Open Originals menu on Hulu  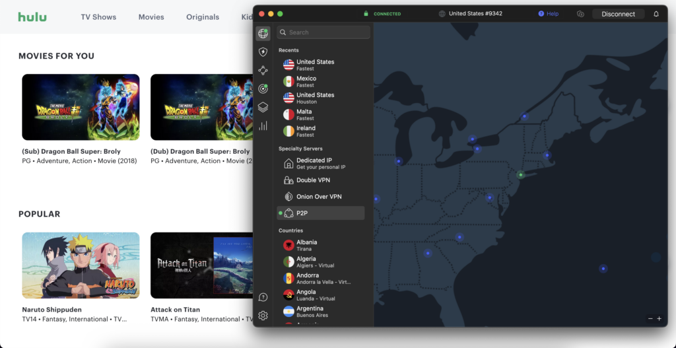point(203,17)
